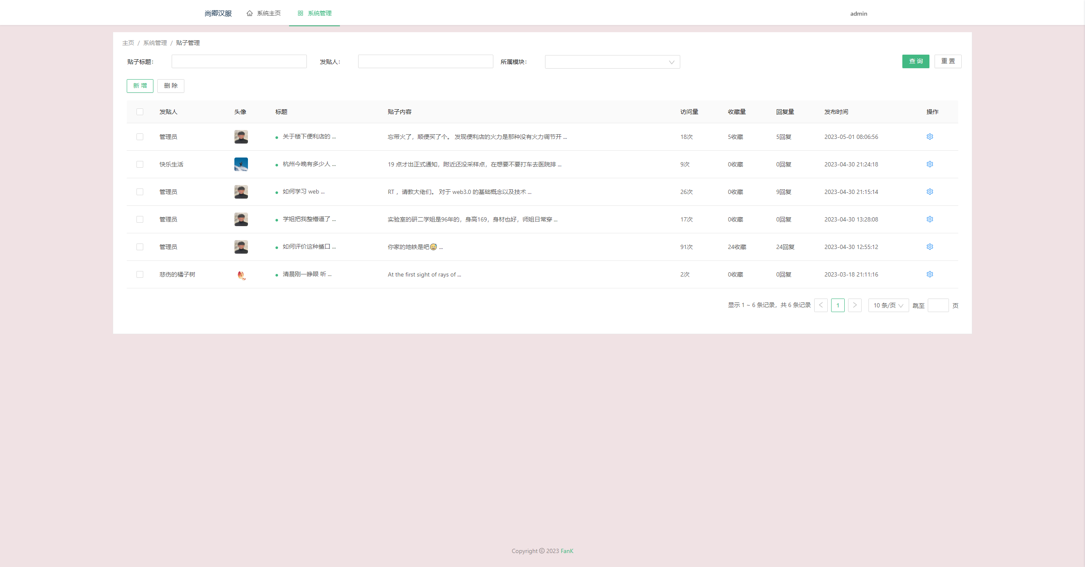Open gear icon for 如何评价这种鲨口 post
The width and height of the screenshot is (1085, 567).
point(929,246)
